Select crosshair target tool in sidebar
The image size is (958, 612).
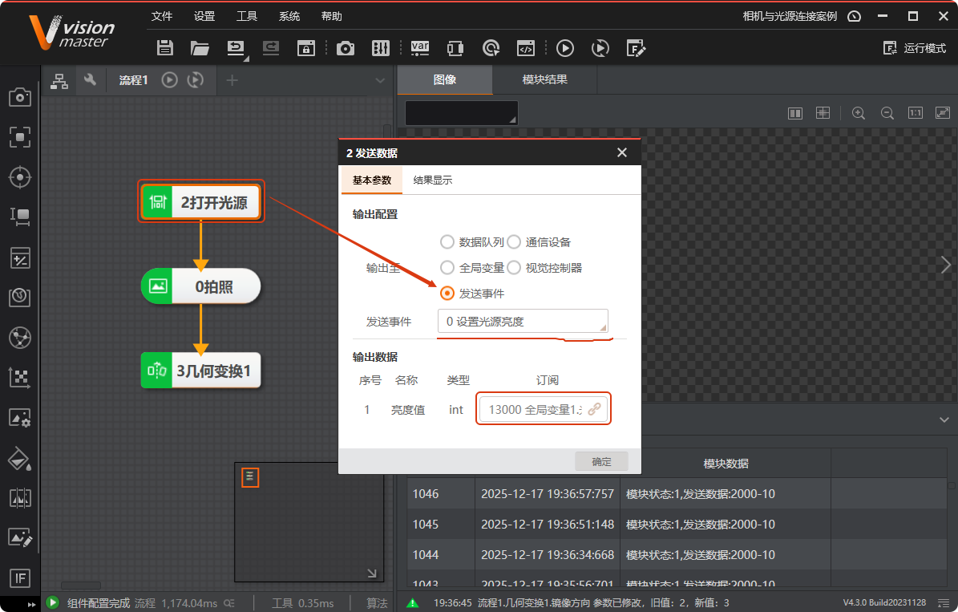[19, 177]
